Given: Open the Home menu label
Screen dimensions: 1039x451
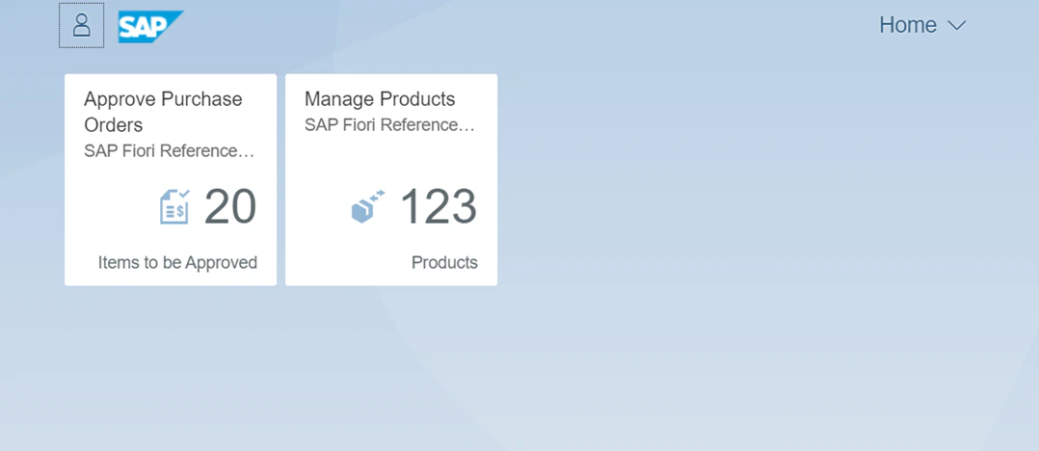Looking at the screenshot, I should point(908,25).
